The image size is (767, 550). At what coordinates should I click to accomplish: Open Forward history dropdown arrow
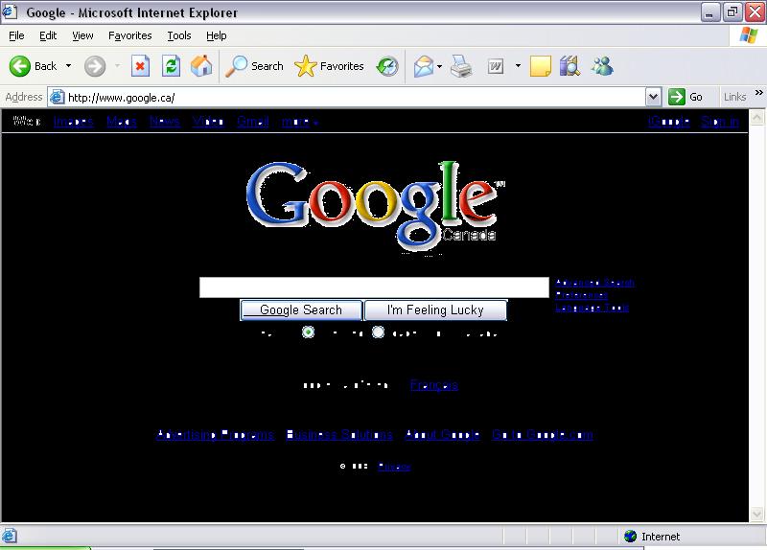pos(117,66)
